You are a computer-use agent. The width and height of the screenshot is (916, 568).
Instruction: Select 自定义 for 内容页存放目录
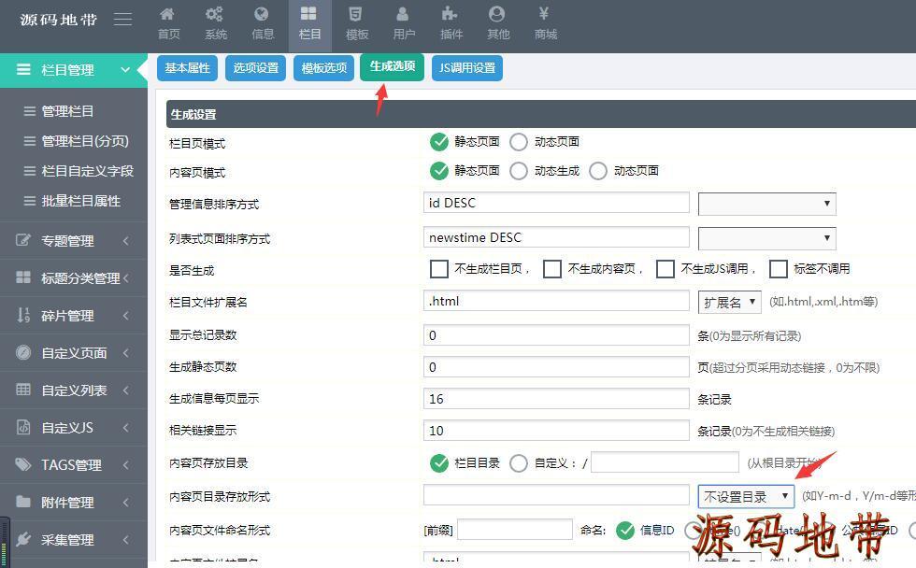point(519,463)
